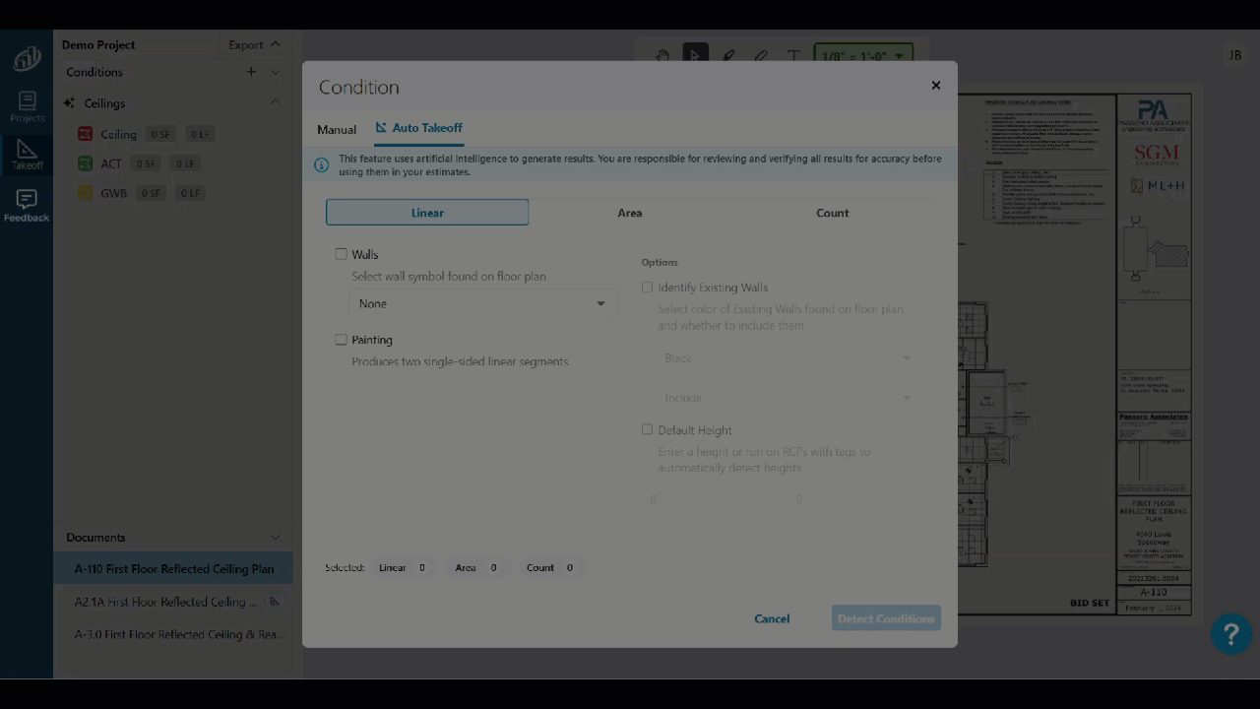Switch to the Area segment tab
This screenshot has height=709, width=1260.
tap(630, 213)
